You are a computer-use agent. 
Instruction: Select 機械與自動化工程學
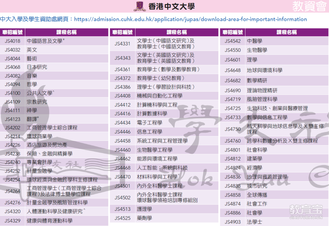(x=160, y=96)
